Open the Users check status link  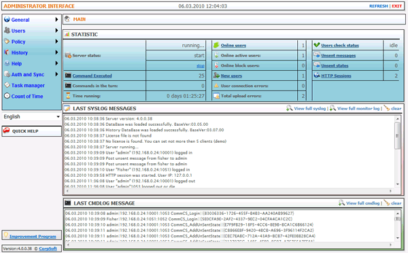point(340,46)
